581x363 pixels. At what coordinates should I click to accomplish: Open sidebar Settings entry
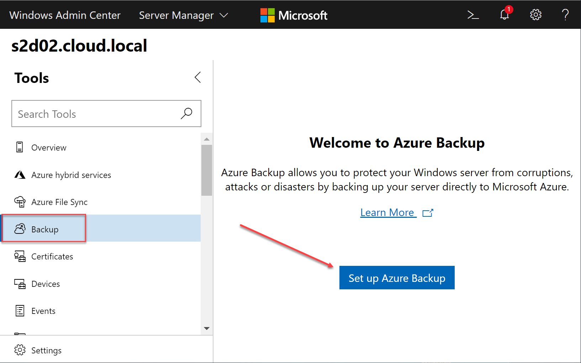pyautogui.click(x=106, y=350)
